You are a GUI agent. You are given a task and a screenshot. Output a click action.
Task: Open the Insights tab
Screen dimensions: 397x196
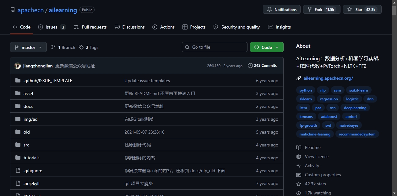point(279,27)
